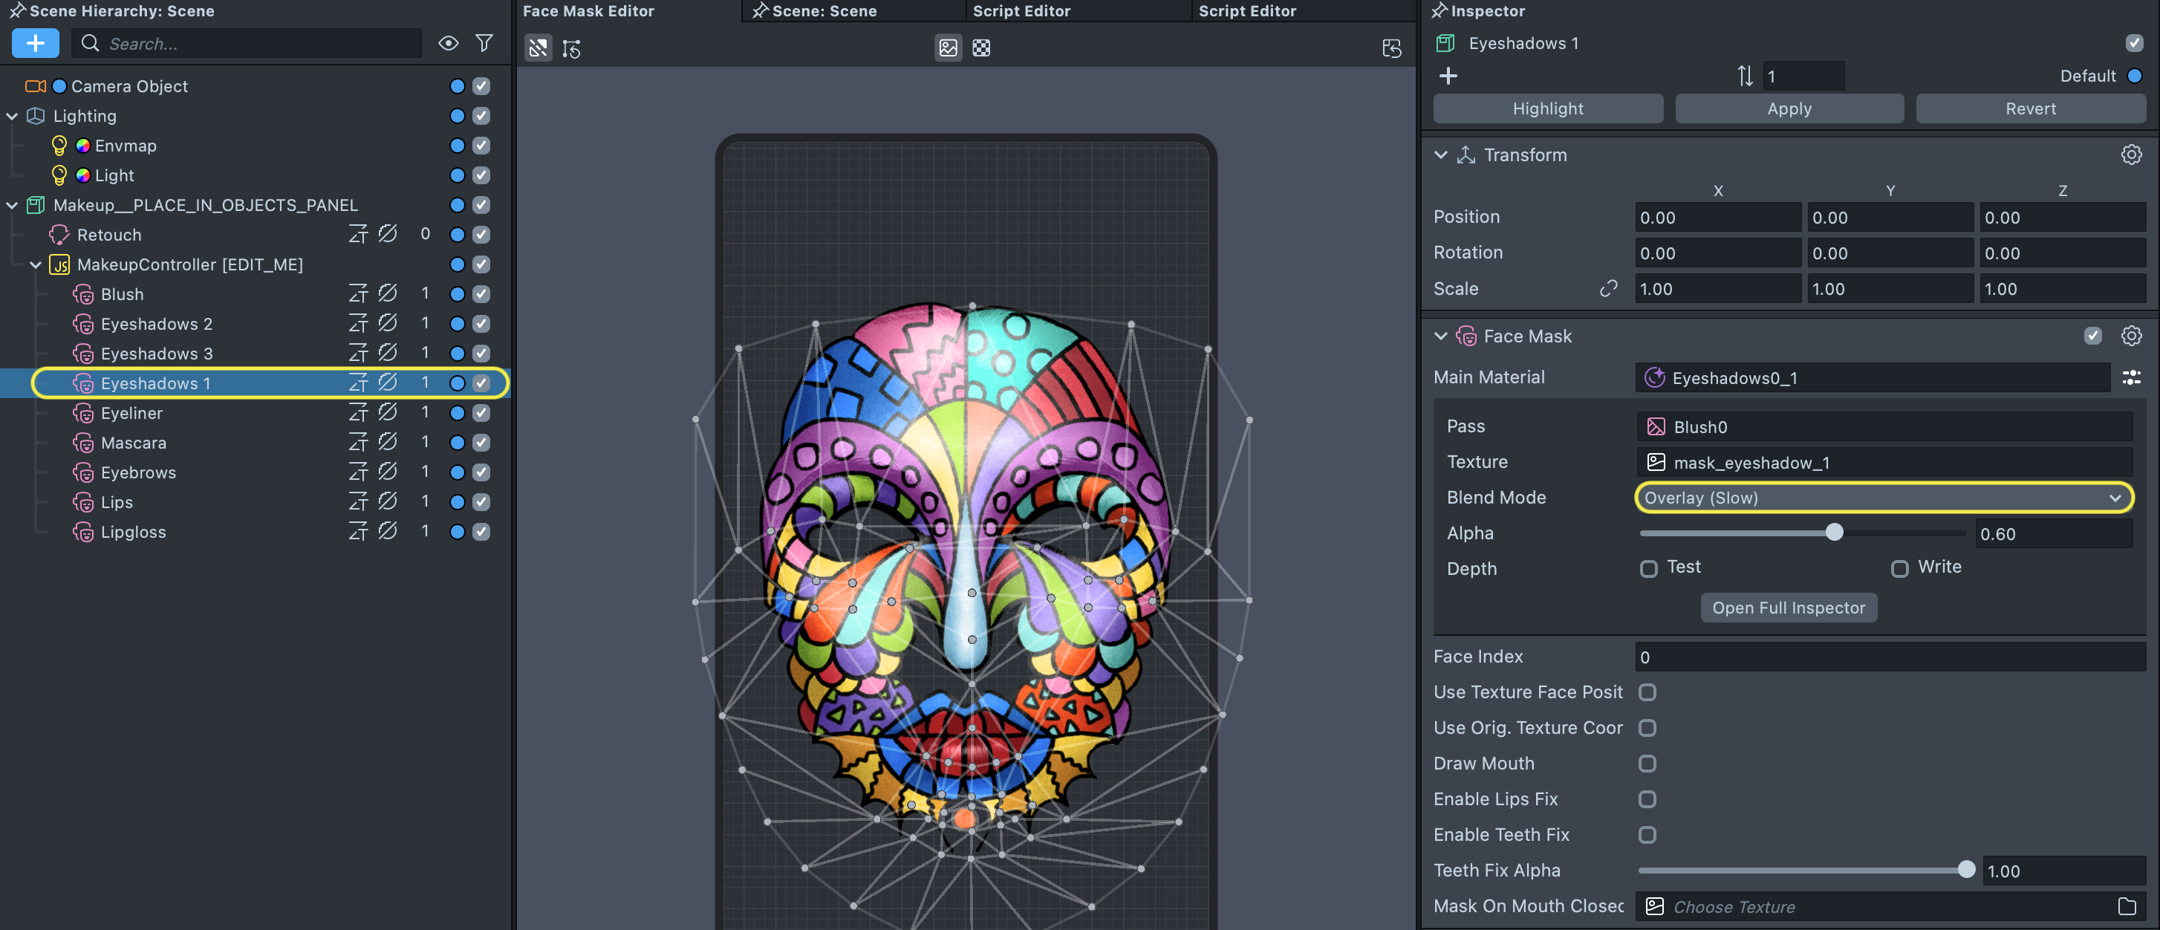Click the Main Material options icon
This screenshot has height=930, width=2160.
click(x=2130, y=377)
